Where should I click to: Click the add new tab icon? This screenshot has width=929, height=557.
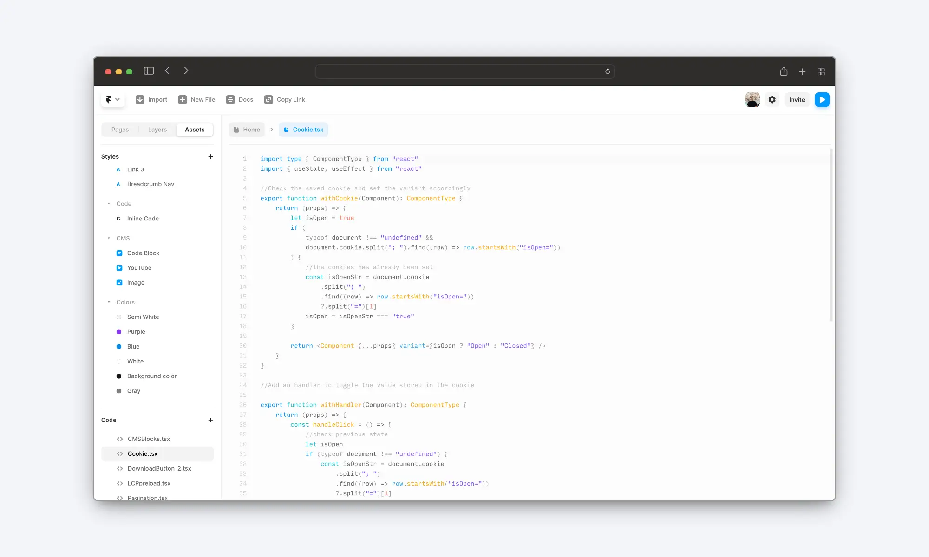pos(802,71)
